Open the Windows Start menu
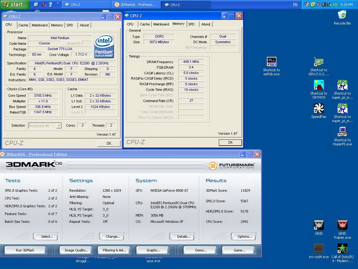The image size is (358, 269). pos(13,4)
